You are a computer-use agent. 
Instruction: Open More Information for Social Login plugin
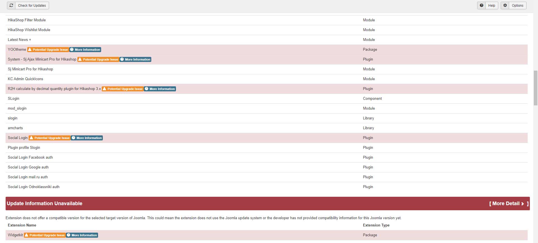pos(87,138)
